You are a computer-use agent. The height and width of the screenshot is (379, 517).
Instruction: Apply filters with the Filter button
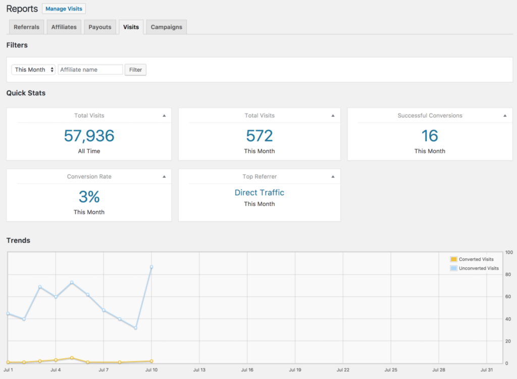[x=135, y=70]
